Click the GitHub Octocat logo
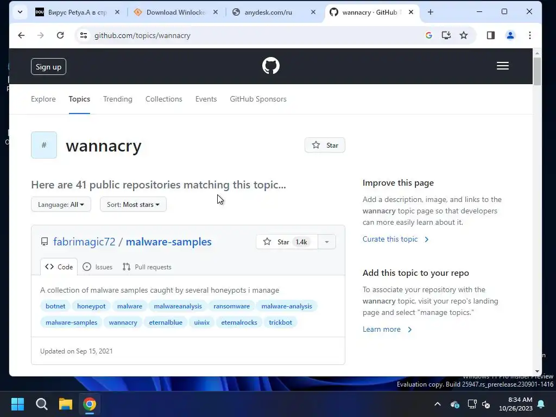Viewport: 556px width, 417px height. point(271,66)
